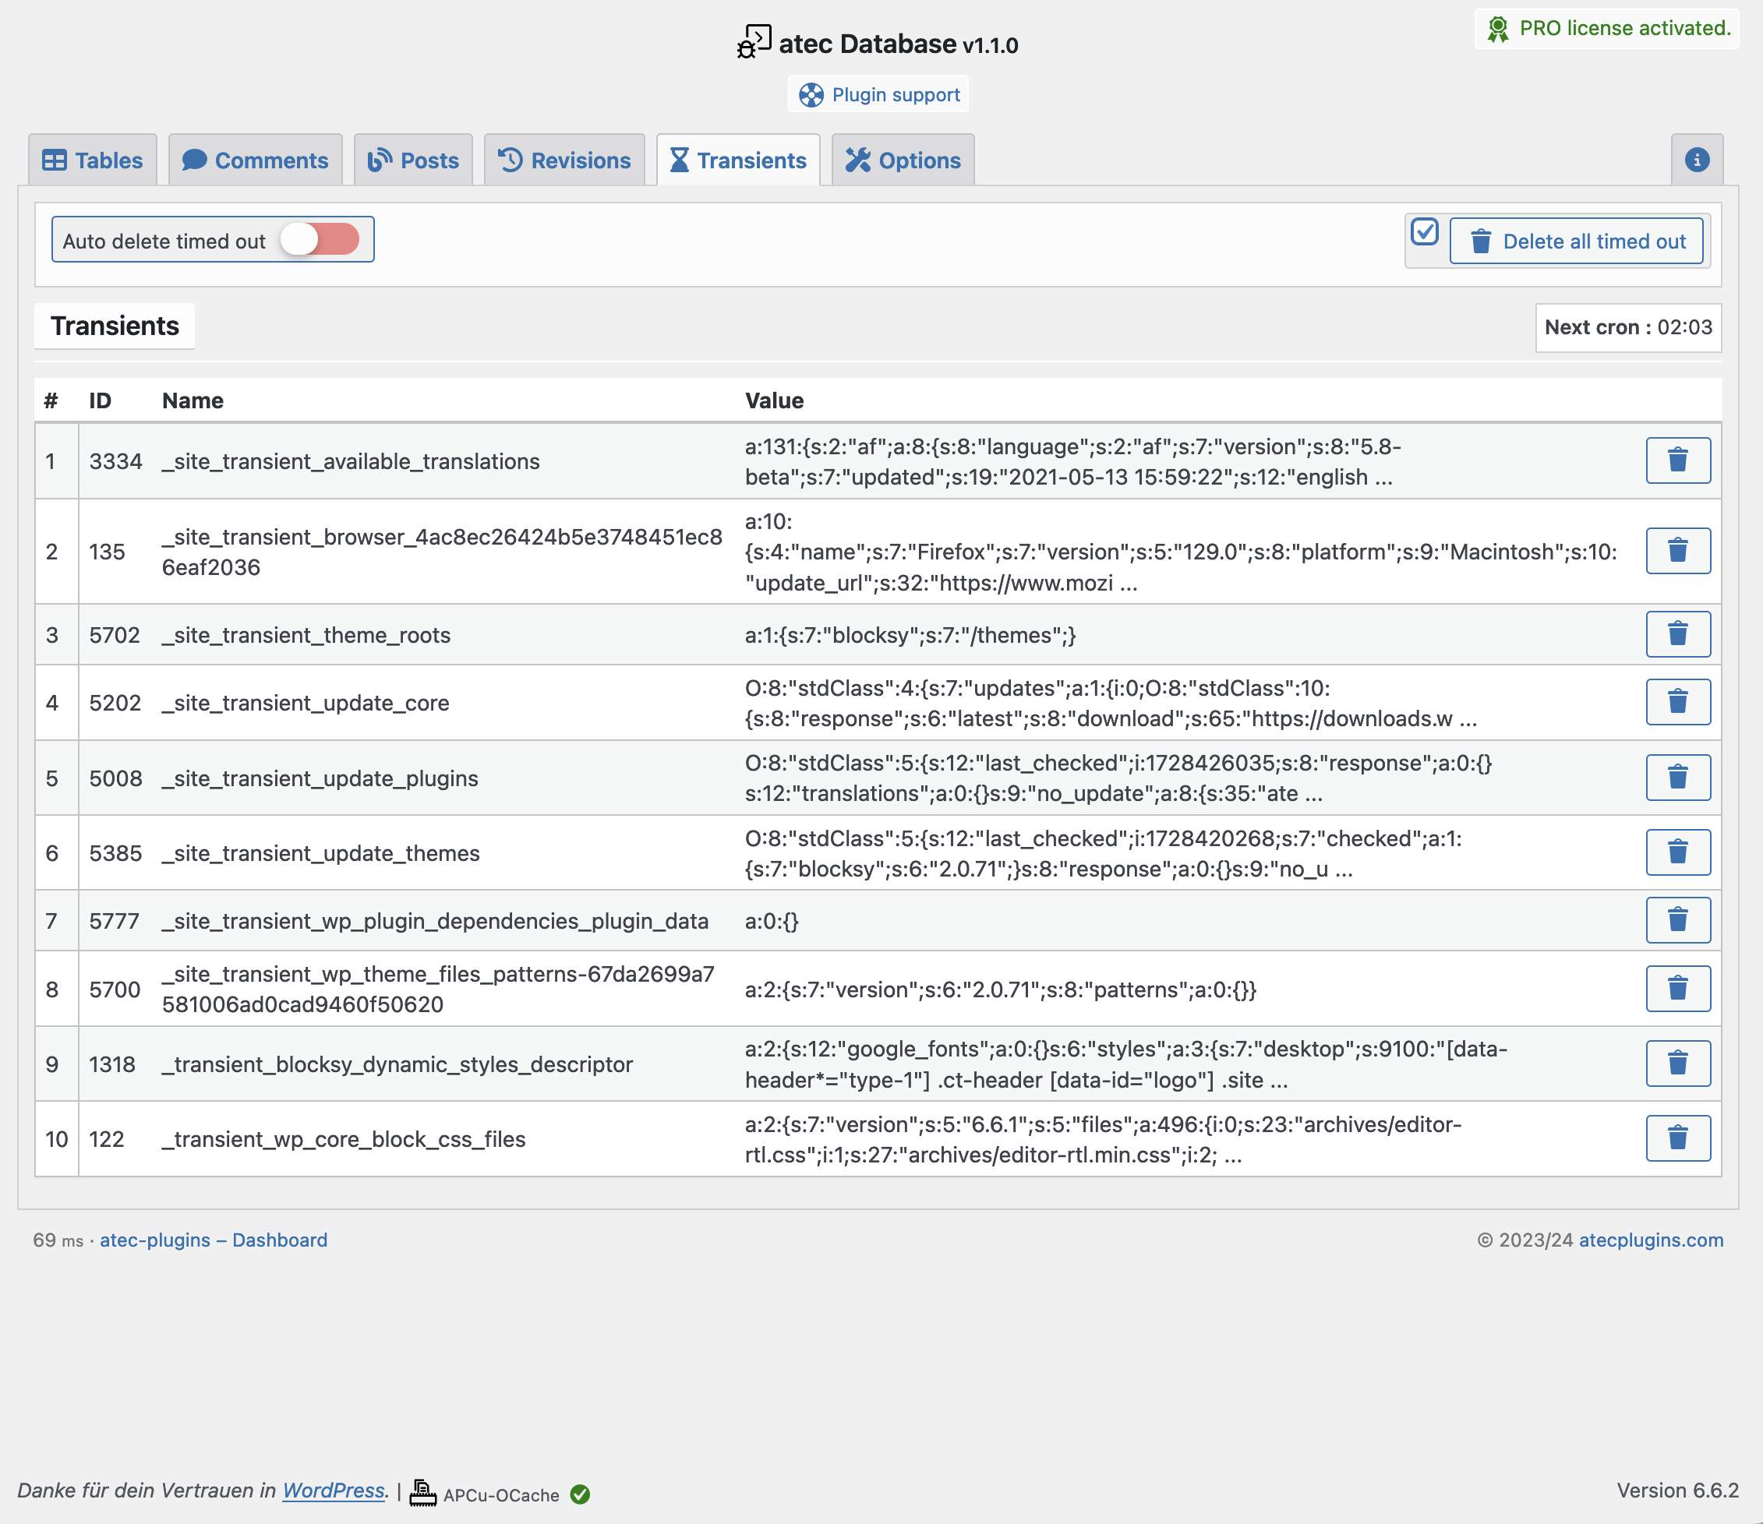This screenshot has height=1524, width=1763.
Task: Delete the update_plugins transient
Action: point(1677,778)
